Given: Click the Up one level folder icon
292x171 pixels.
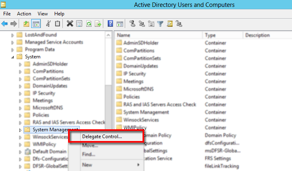Looking at the screenshot, I should click(x=26, y=24).
